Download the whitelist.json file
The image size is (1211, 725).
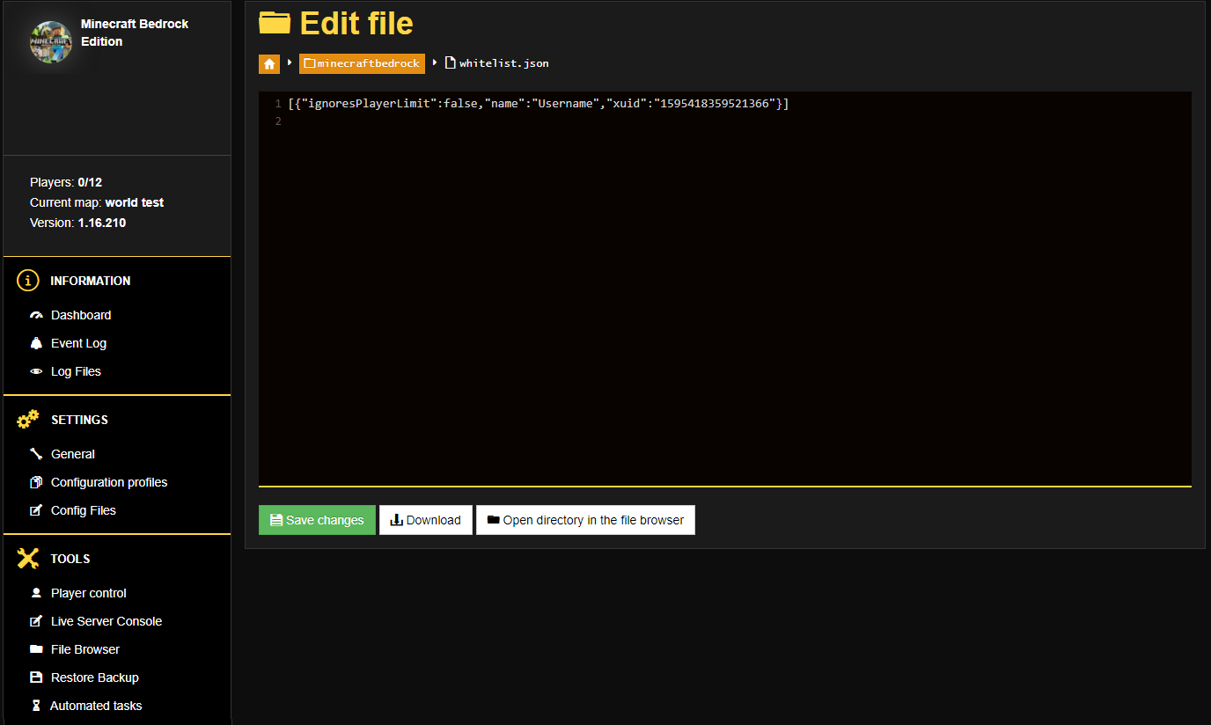425,520
